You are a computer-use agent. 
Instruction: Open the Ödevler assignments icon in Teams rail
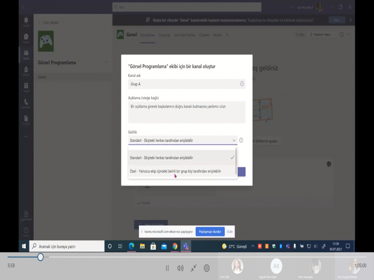pyautogui.click(x=26, y=71)
